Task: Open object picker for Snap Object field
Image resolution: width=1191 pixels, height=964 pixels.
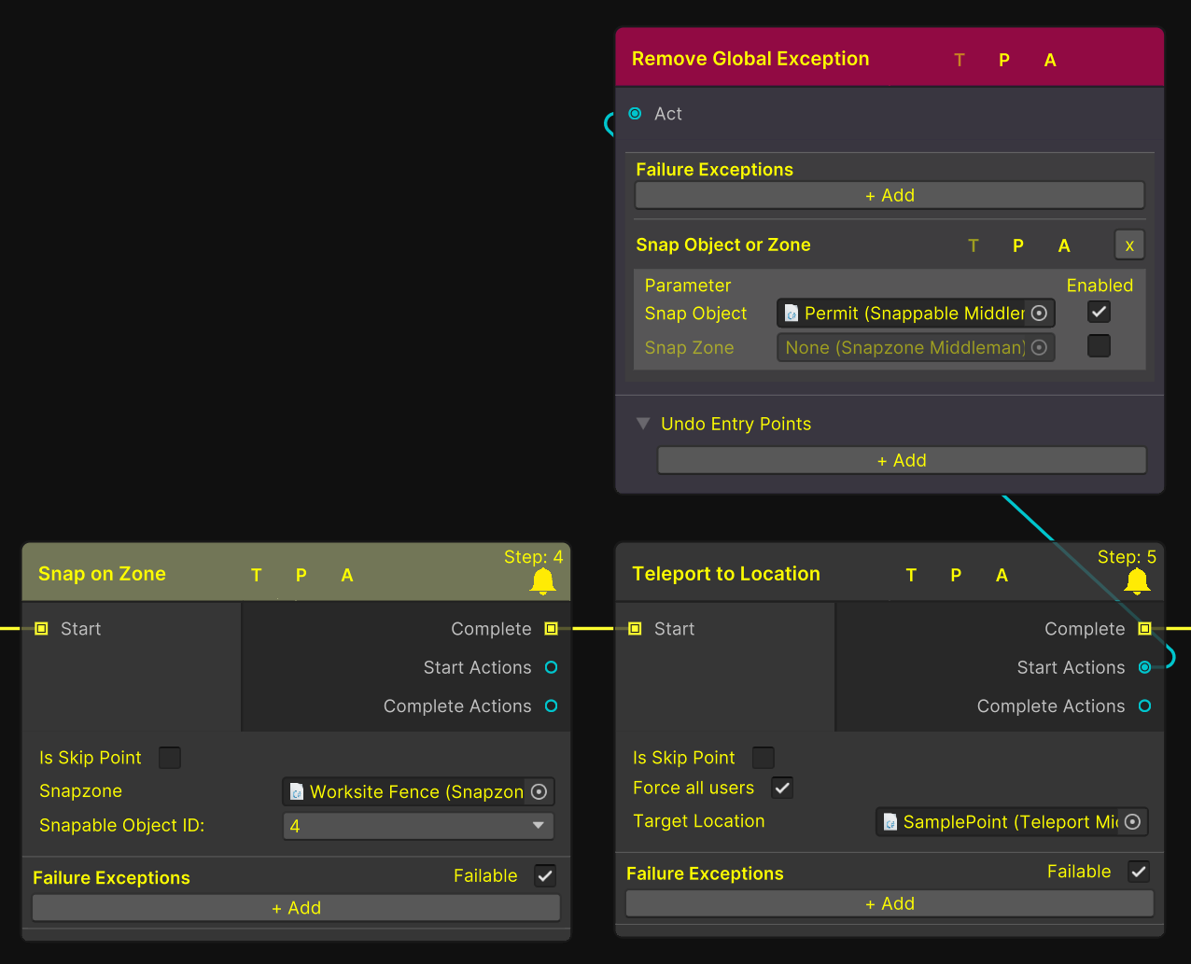Action: point(1039,314)
